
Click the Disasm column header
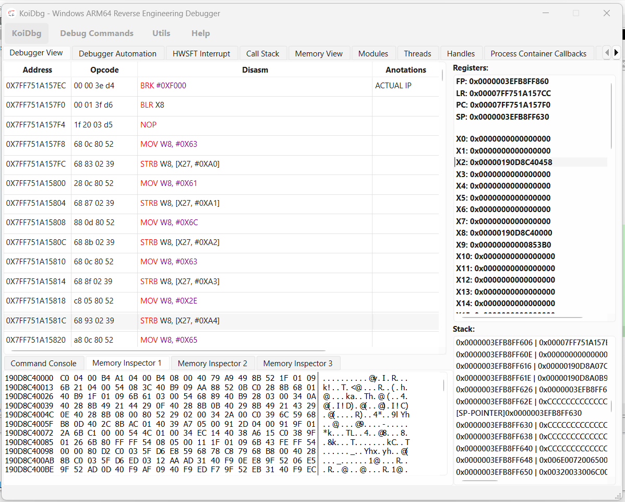255,70
